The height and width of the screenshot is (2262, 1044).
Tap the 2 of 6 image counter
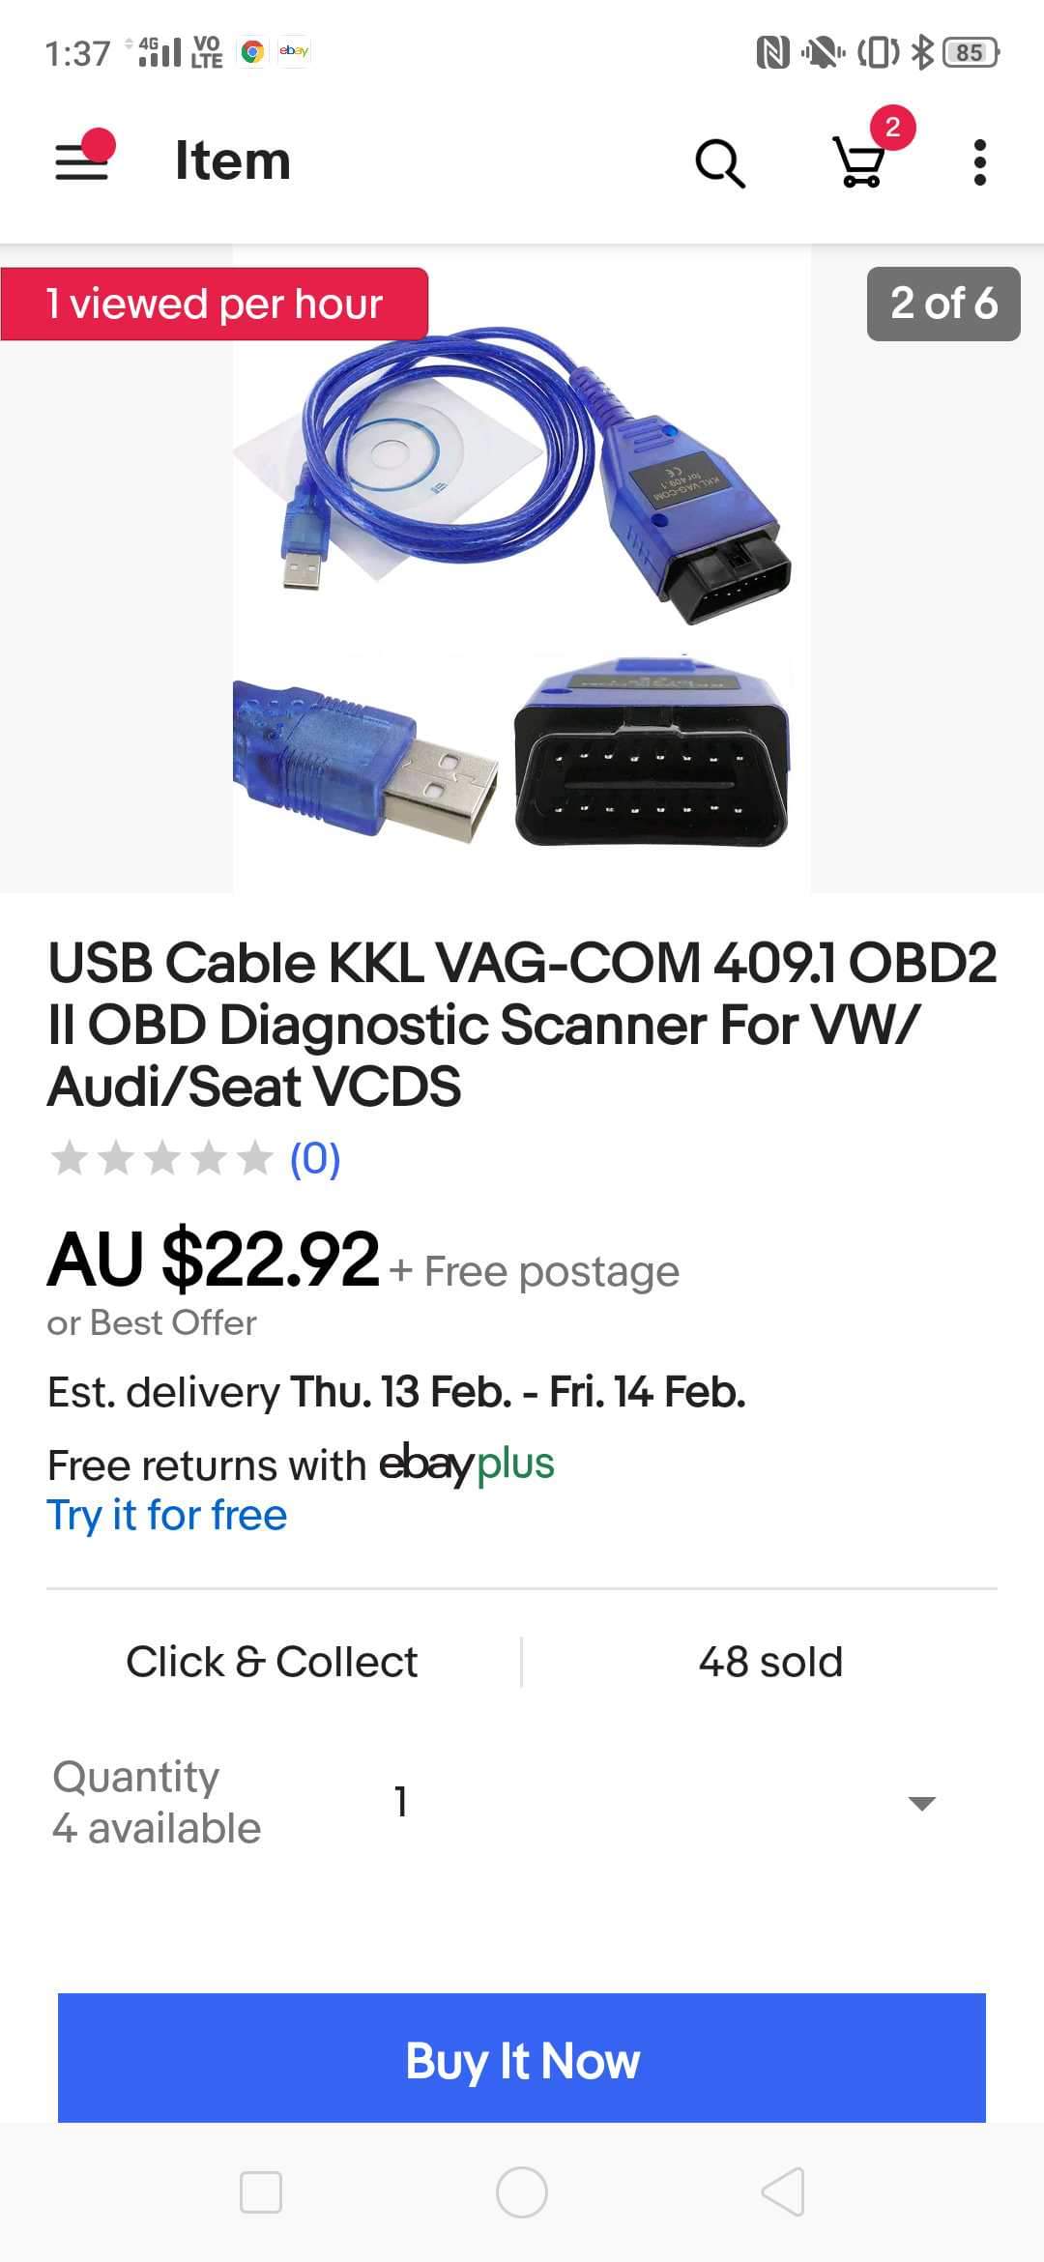click(x=943, y=304)
